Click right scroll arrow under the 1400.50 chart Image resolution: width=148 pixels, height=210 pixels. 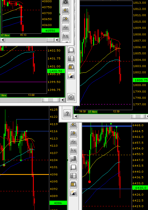pyautogui.click(x=62, y=100)
